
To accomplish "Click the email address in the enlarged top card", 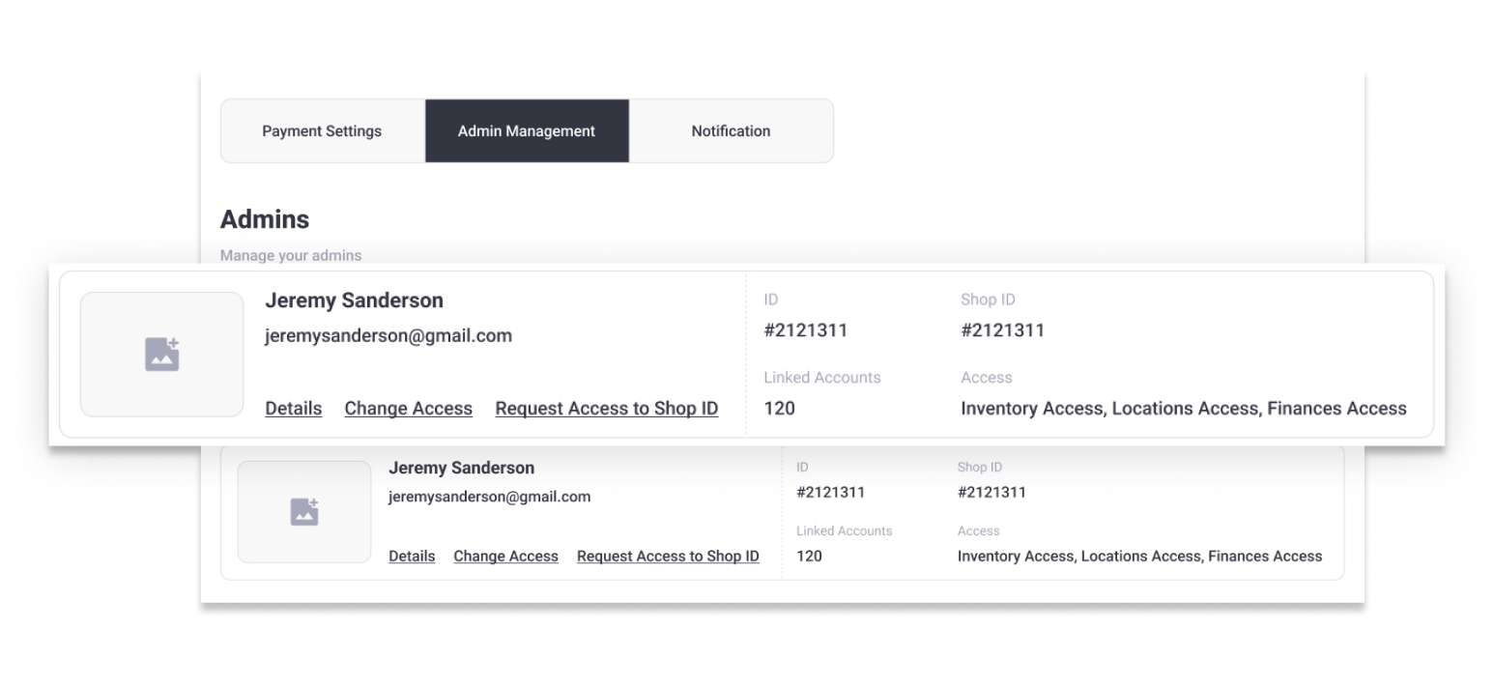I will pyautogui.click(x=388, y=336).
